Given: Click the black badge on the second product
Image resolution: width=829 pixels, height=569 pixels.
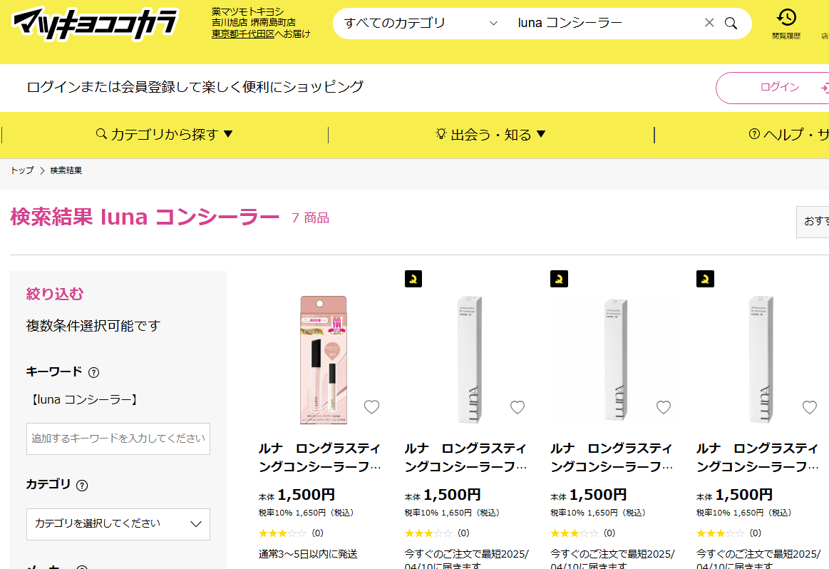Looking at the screenshot, I should (413, 279).
